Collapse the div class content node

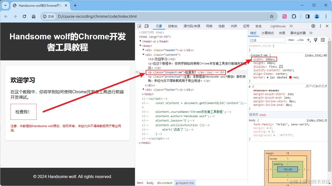(143, 54)
